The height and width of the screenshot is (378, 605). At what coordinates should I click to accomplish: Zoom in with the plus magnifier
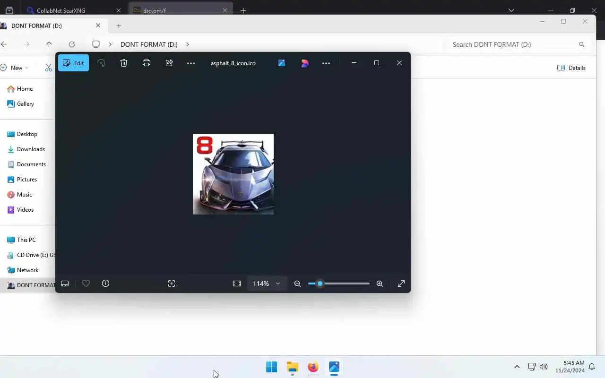pos(380,283)
